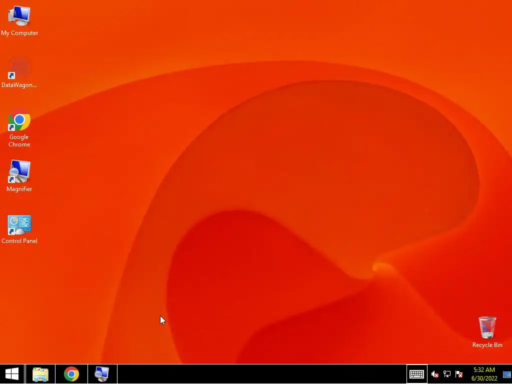The height and width of the screenshot is (384, 512).
Task: Open the Windows Start menu
Action: [x=12, y=374]
